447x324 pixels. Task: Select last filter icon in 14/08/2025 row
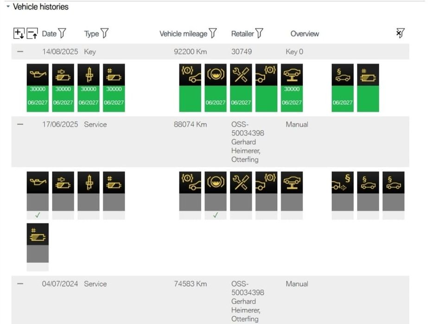pyautogui.click(x=368, y=75)
